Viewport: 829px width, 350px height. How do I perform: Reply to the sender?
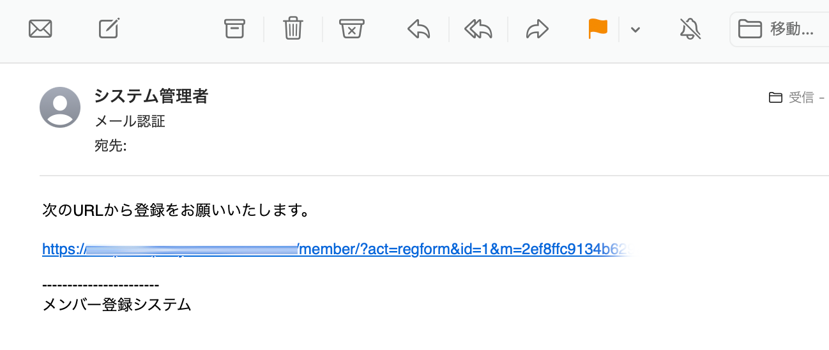(418, 29)
